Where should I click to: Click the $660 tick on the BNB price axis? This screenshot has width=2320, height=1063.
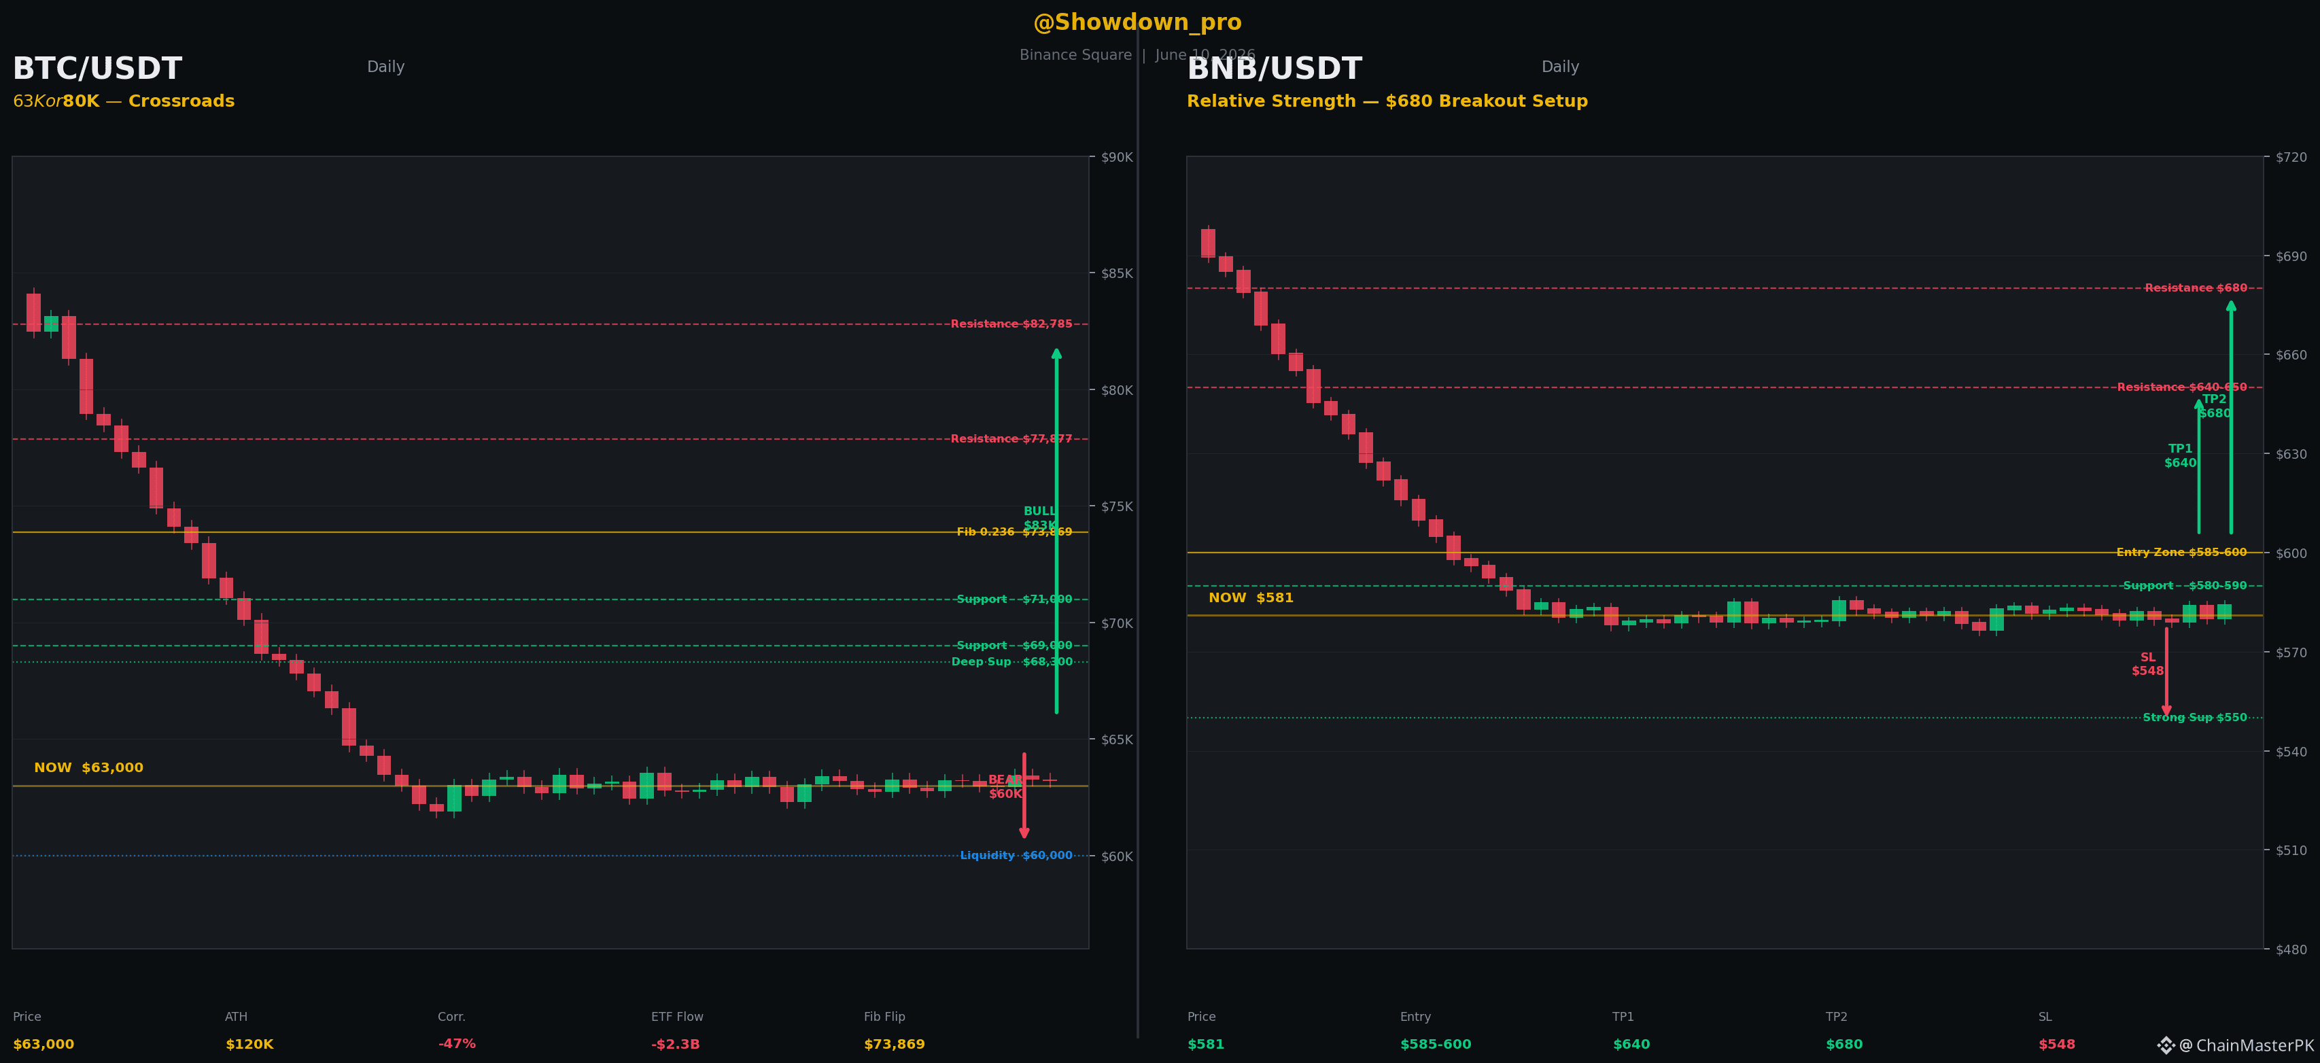coord(2292,355)
